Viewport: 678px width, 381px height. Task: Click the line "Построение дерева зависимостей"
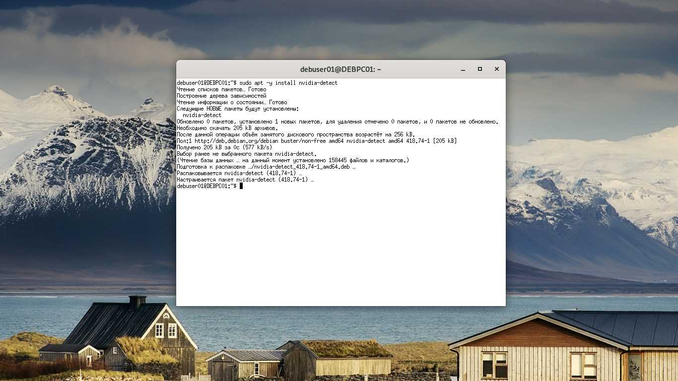221,96
